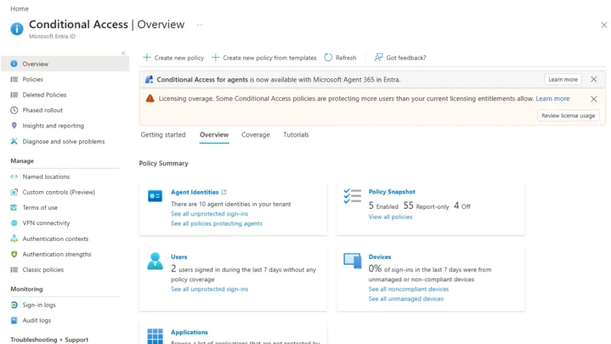Click the Authentication strengths shield icon
This screenshot has width=611, height=344.
pos(14,254)
